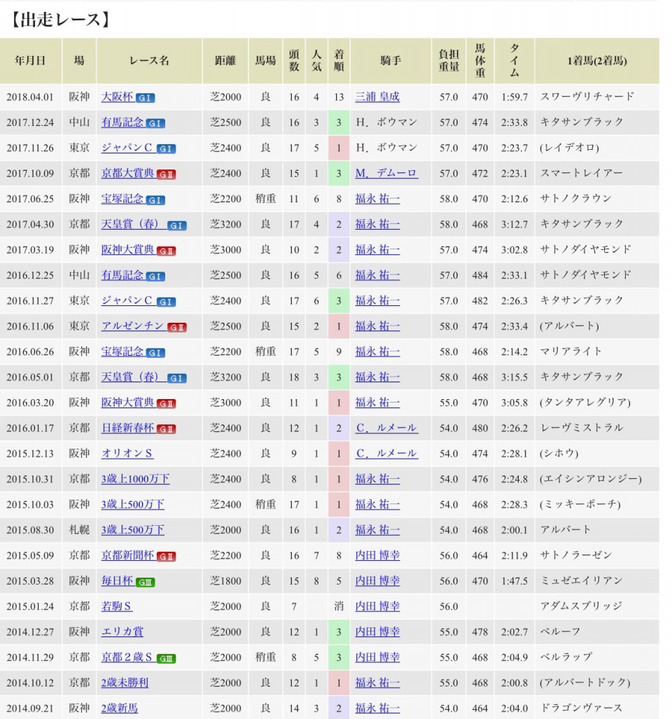The height and width of the screenshot is (719, 672).
Task: Click GI badge on 2016.11.27 ジャパンC row
Action: click(x=166, y=302)
